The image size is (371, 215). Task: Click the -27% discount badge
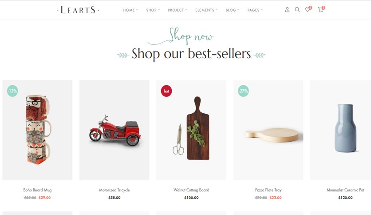click(243, 91)
